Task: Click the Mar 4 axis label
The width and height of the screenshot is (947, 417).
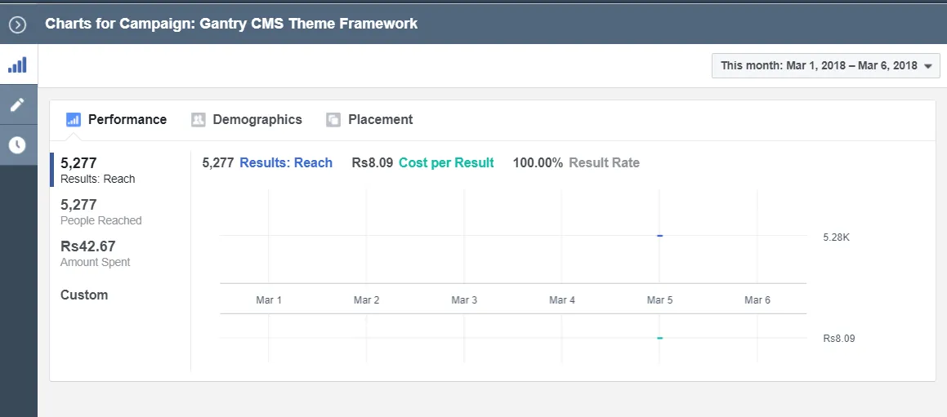Action: tap(561, 300)
